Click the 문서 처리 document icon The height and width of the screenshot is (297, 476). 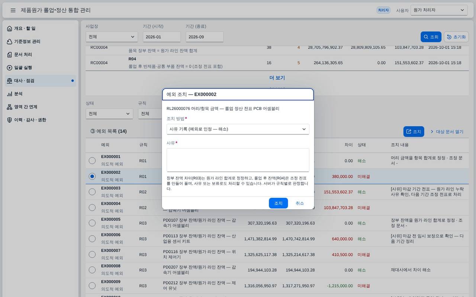[10, 55]
